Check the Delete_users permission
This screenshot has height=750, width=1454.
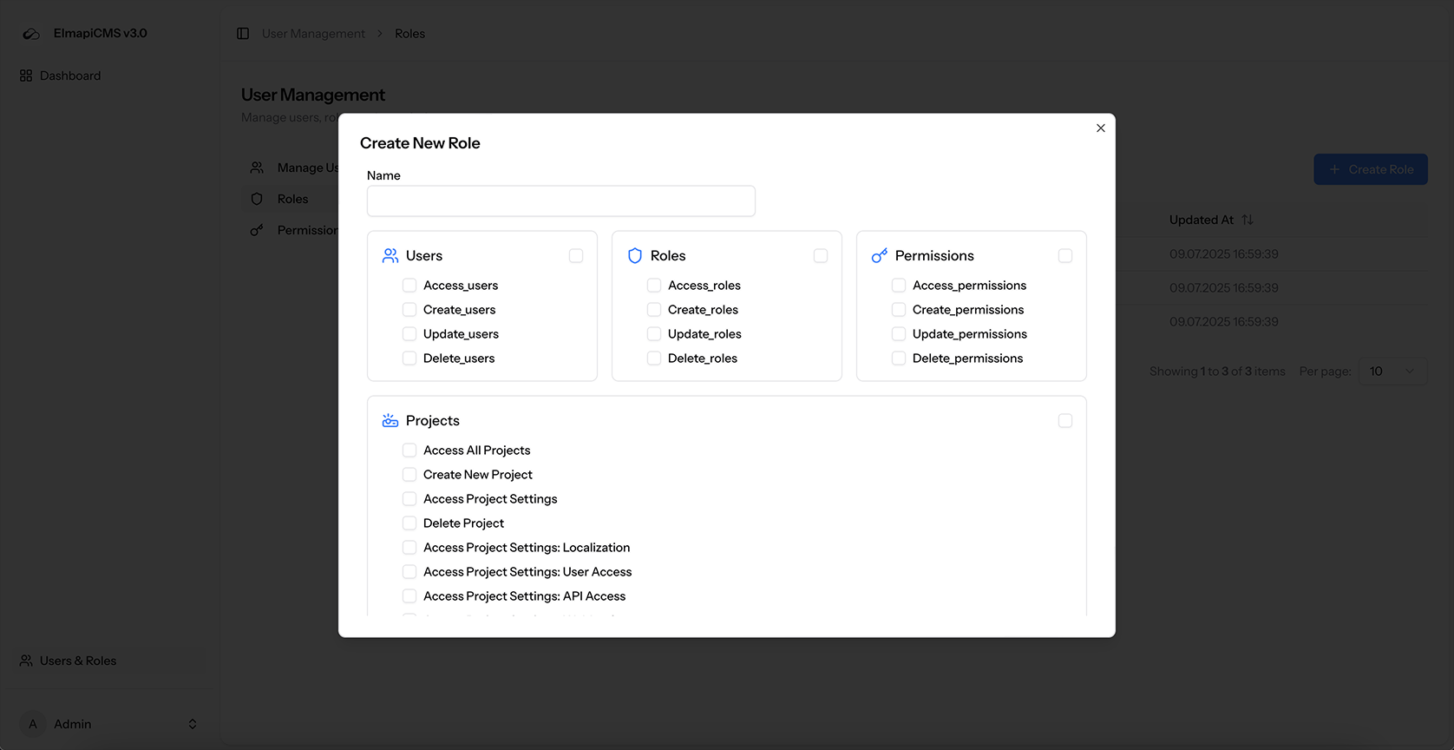[x=409, y=359]
